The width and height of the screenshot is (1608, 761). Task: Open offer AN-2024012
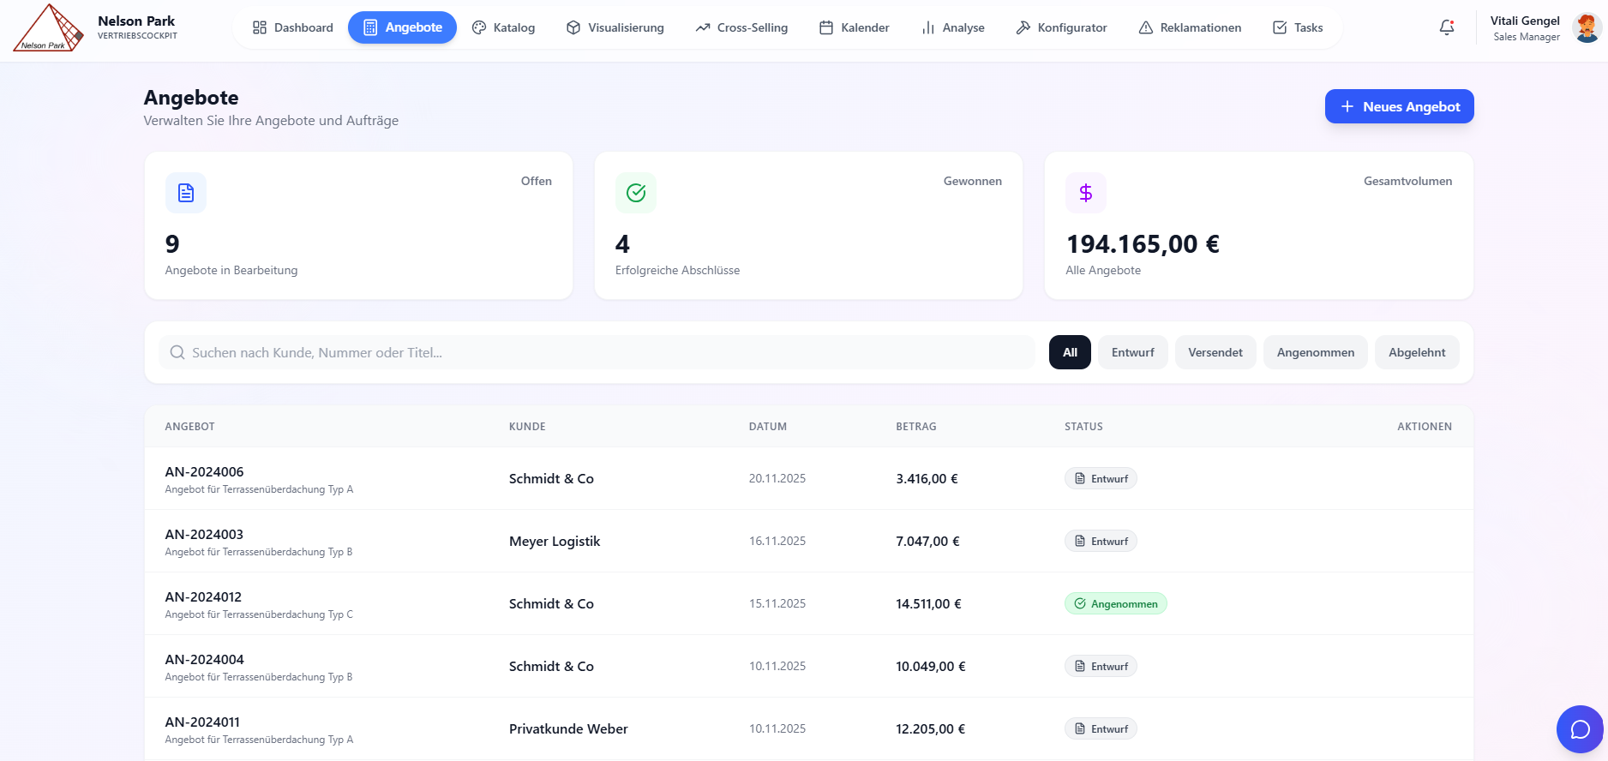(x=203, y=596)
